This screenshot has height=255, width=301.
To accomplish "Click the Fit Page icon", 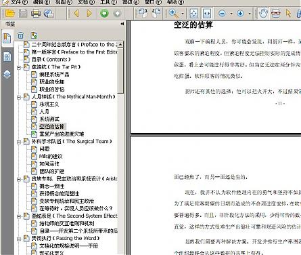I will [x=193, y=14].
